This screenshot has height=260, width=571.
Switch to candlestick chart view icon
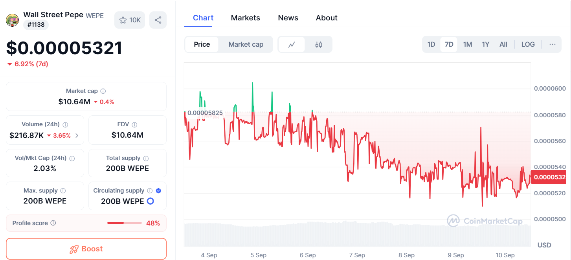319,45
